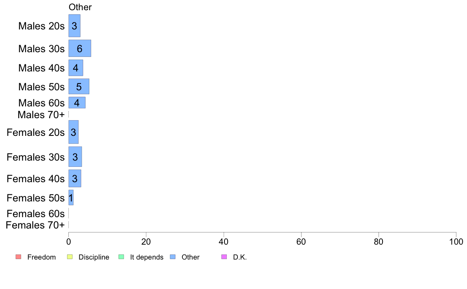The width and height of the screenshot is (467, 289).
Task: Select the Males 50s bar labeled 5
Action: coord(79,86)
